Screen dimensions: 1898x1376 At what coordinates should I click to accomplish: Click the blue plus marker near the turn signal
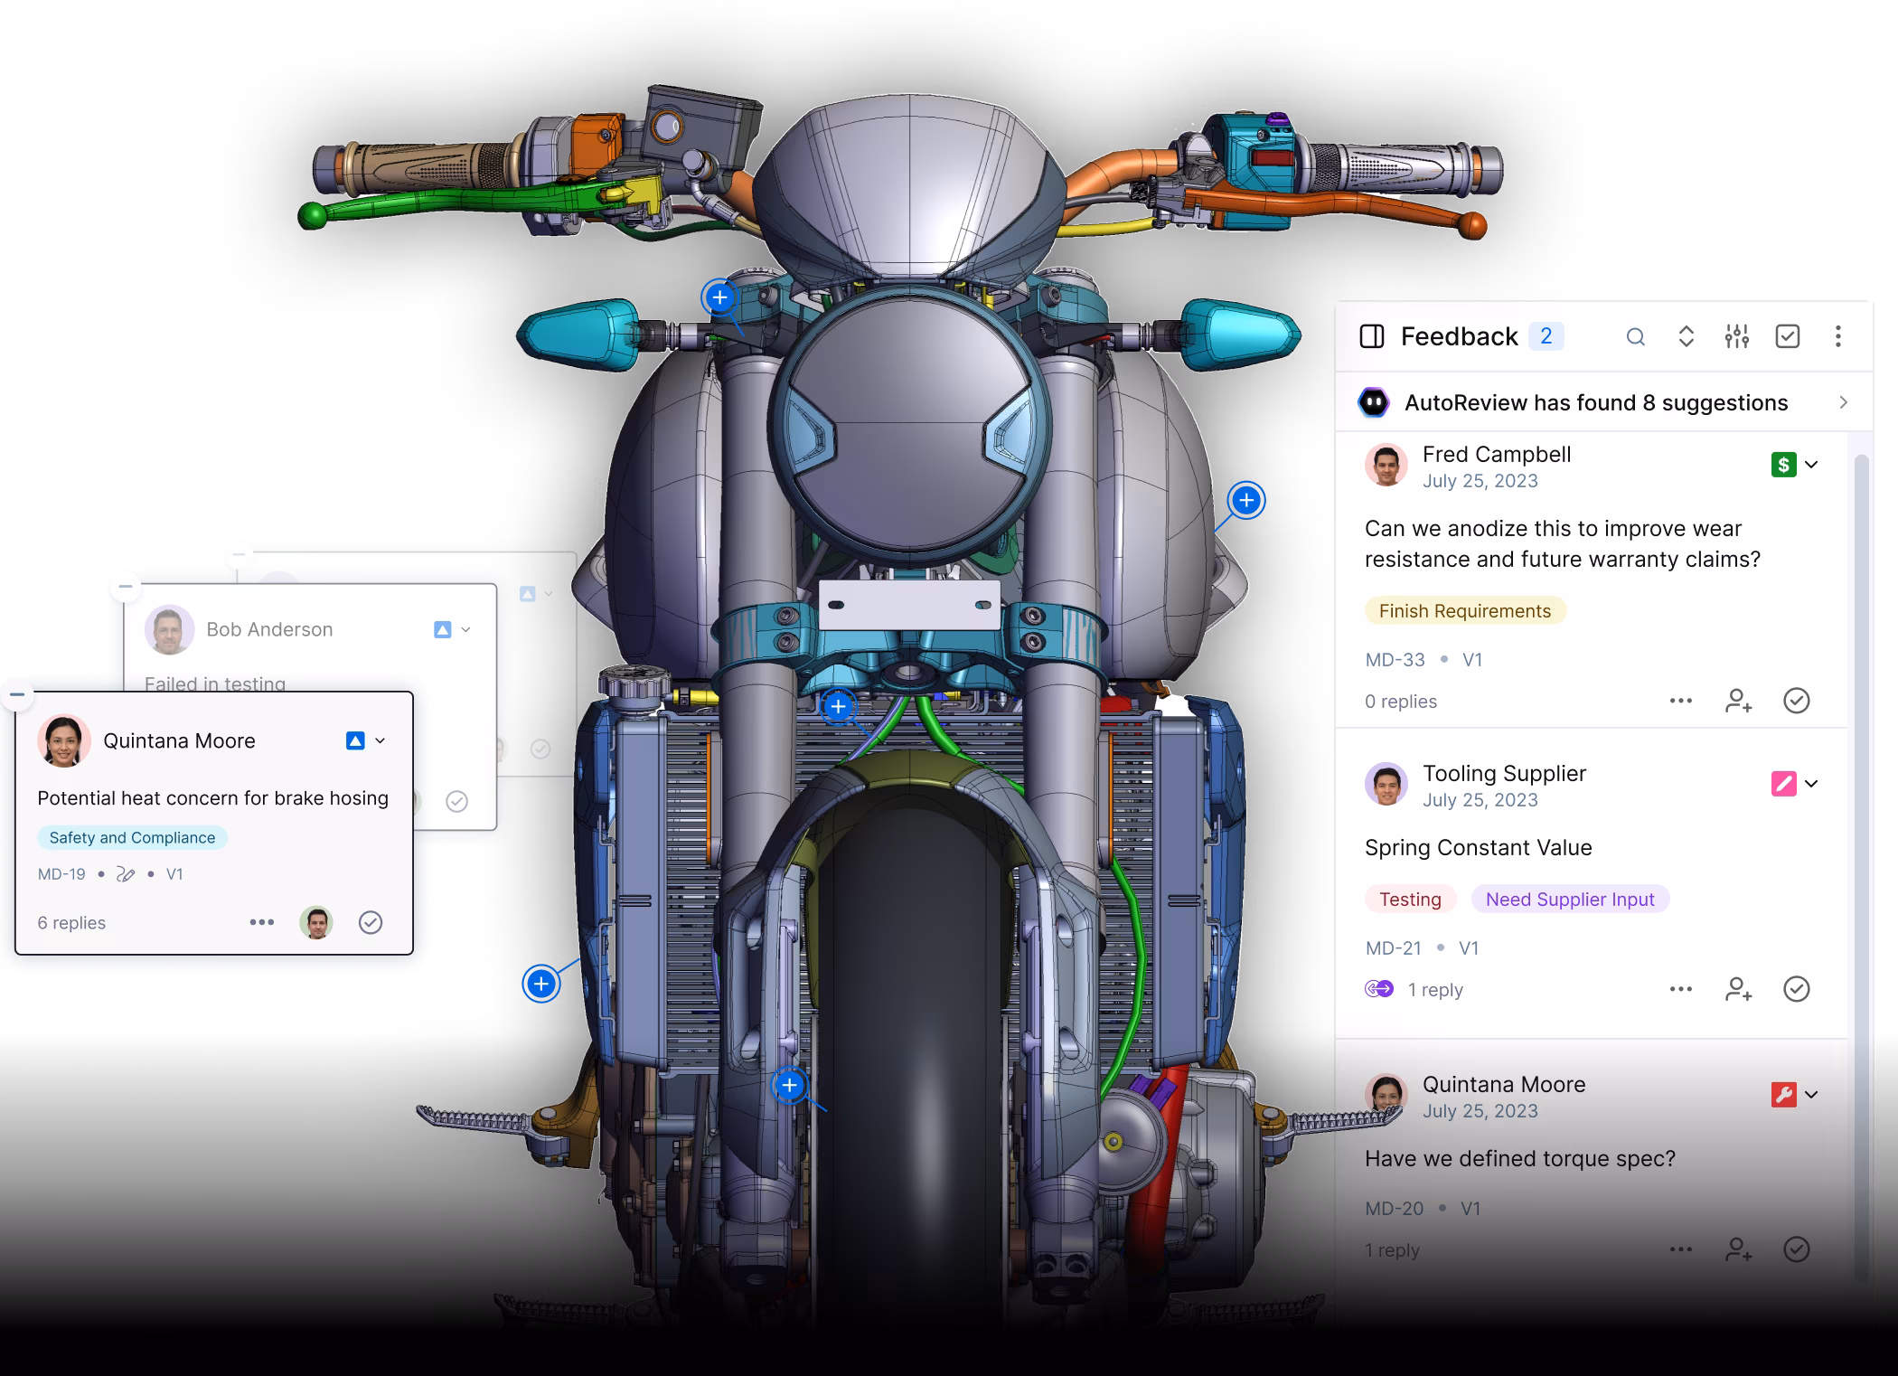[719, 297]
